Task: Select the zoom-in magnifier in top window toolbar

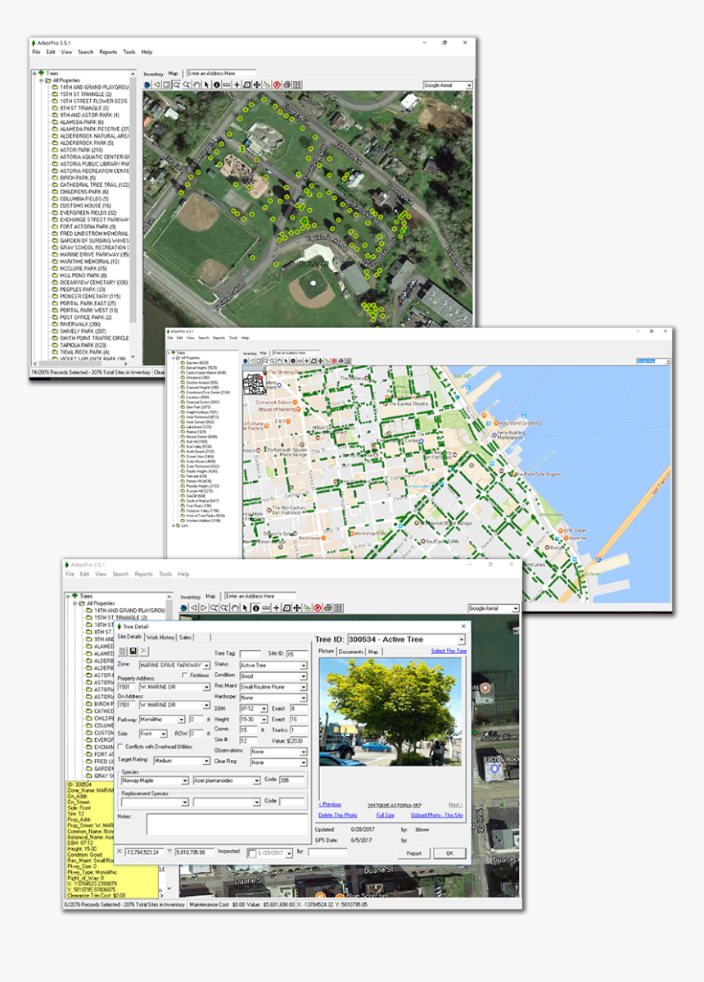Action: click(176, 84)
